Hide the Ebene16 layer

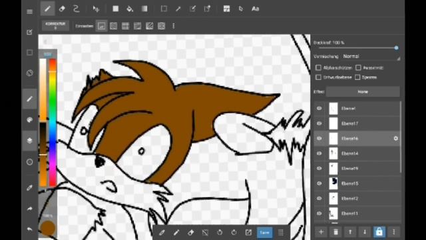319,138
